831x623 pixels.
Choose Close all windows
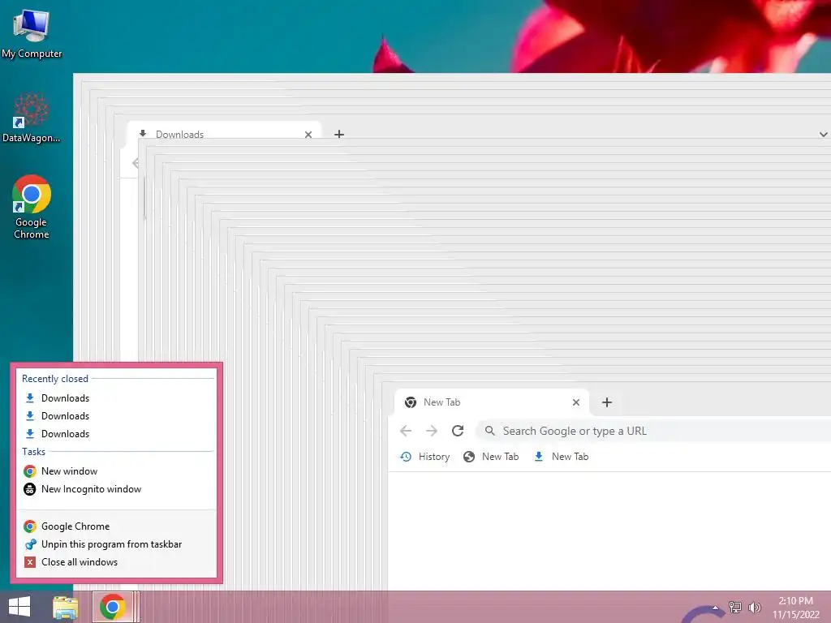coord(117,562)
